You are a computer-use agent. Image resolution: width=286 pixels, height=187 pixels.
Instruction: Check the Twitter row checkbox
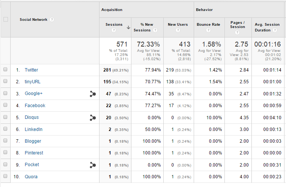[5, 70]
